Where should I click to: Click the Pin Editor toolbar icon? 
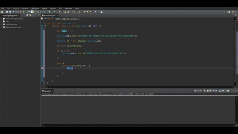[102, 12]
